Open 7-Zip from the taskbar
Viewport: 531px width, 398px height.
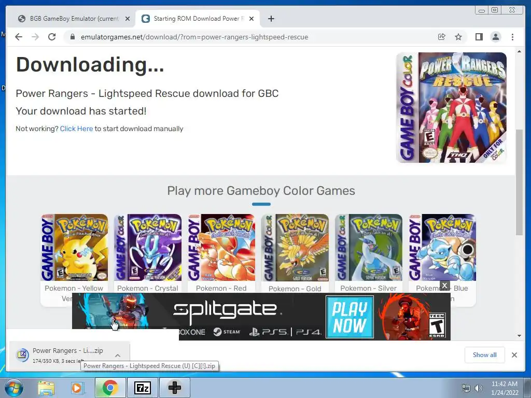142,388
